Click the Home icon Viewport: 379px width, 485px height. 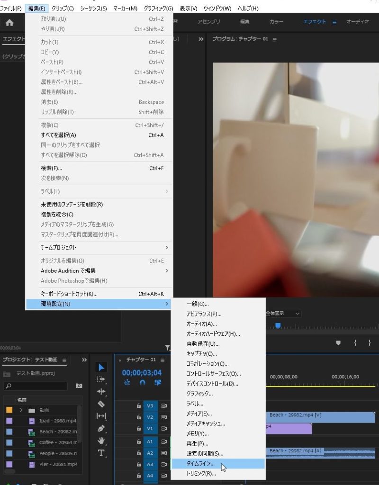(9, 22)
